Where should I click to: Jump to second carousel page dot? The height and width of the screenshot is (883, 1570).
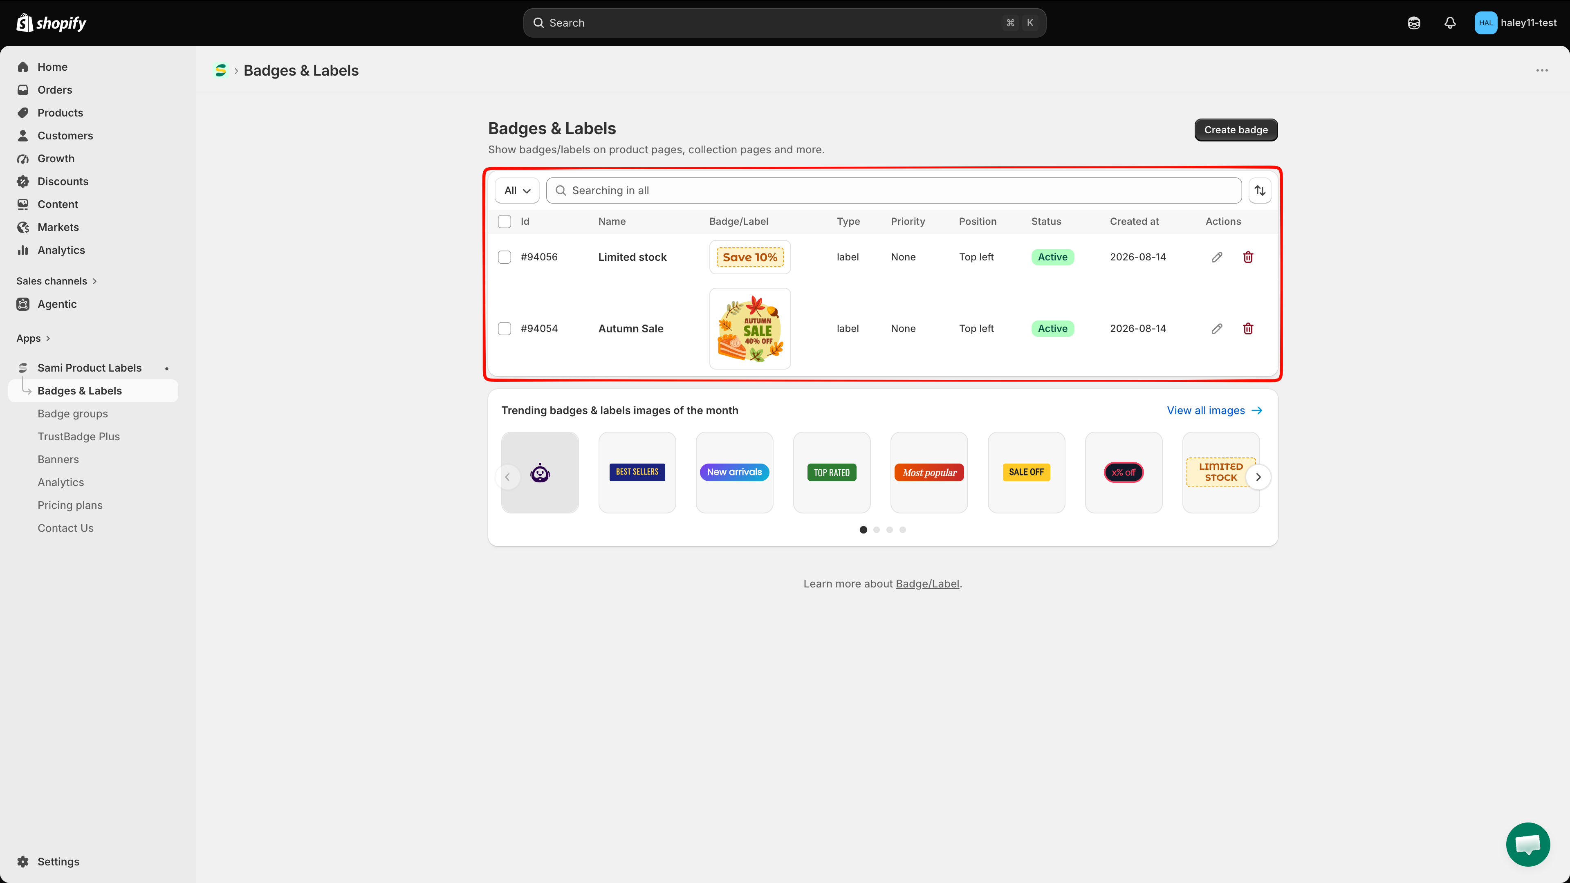pos(877,530)
